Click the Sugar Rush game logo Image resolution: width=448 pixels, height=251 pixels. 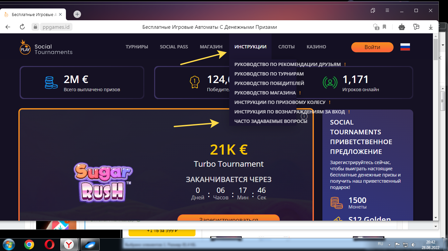[103, 182]
